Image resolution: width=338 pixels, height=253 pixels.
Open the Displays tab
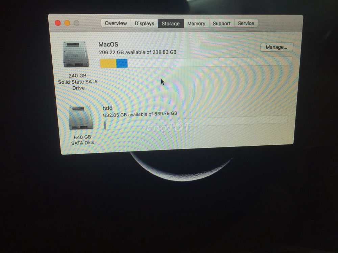(x=144, y=24)
